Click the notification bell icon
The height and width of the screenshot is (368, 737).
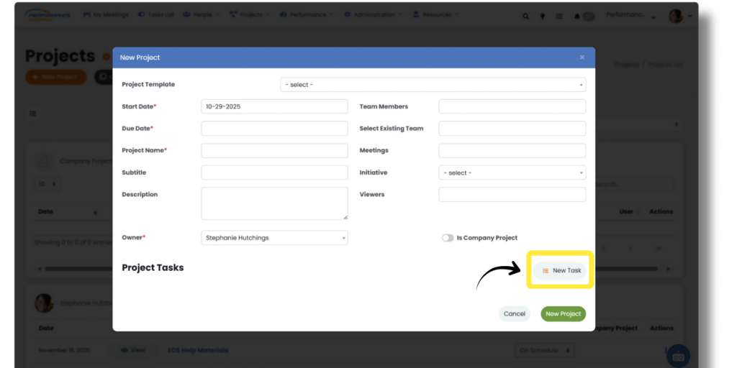(x=577, y=16)
